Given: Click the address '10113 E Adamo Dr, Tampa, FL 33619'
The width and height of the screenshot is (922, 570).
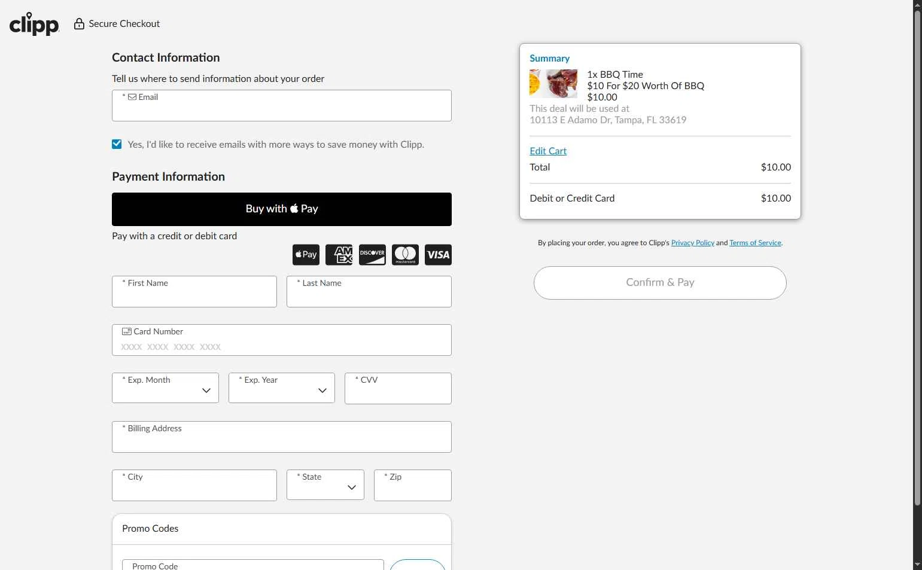Looking at the screenshot, I should tap(608, 120).
